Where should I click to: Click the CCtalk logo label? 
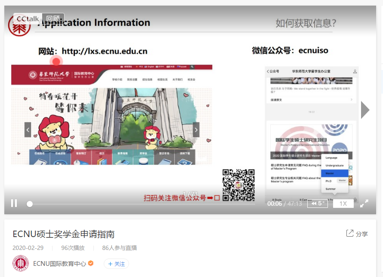tap(28, 19)
